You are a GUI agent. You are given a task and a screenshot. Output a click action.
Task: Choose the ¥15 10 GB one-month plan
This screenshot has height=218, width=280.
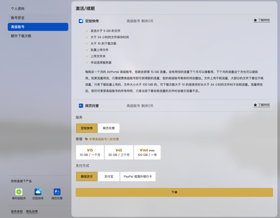(x=90, y=152)
